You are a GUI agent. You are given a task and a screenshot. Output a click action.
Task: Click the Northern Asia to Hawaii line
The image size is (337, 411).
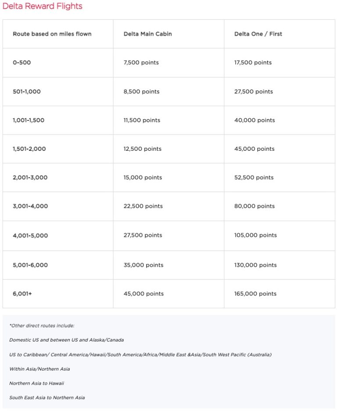tap(37, 383)
